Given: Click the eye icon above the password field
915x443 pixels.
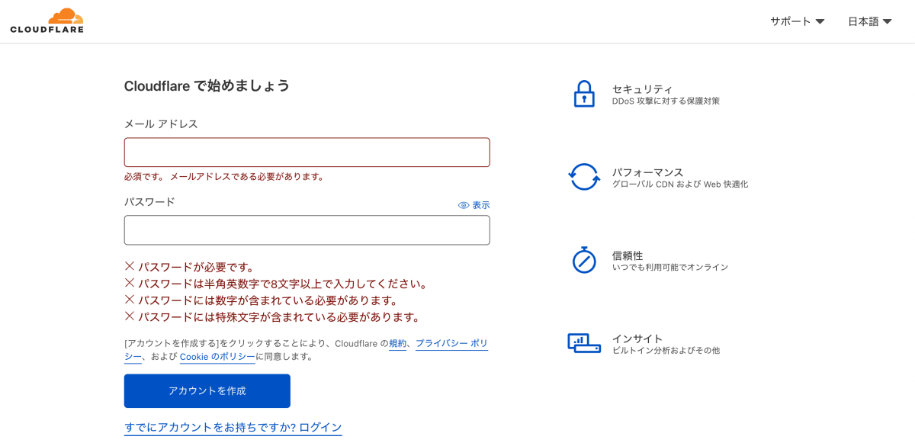Looking at the screenshot, I should 464,204.
